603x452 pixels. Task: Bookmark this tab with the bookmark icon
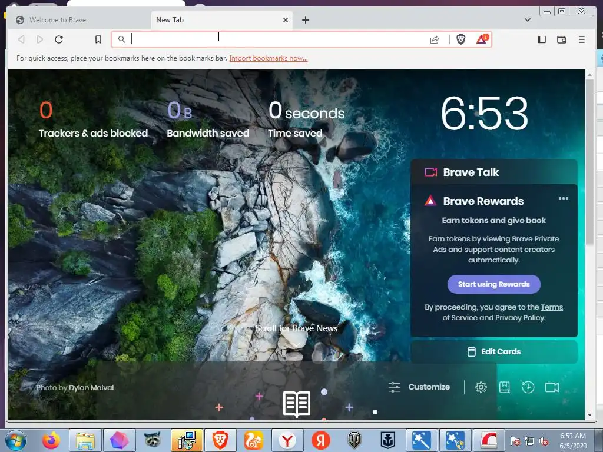point(98,39)
